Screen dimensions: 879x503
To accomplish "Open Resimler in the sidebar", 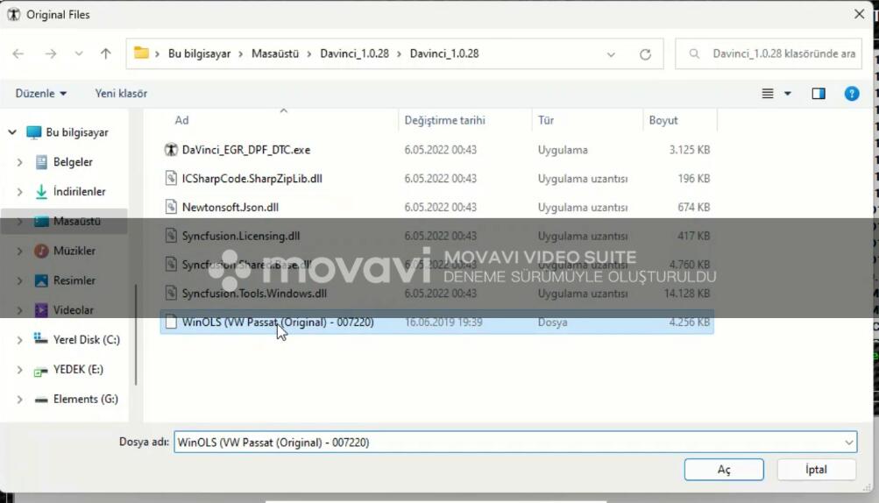I will pyautogui.click(x=74, y=281).
